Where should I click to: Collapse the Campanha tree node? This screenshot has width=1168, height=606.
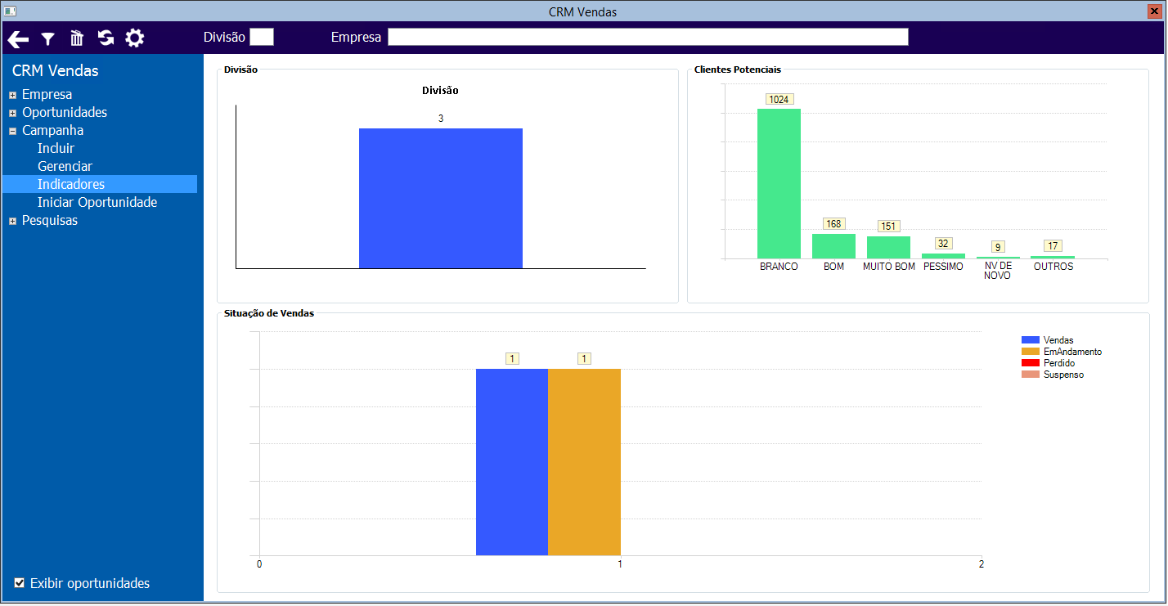pyautogui.click(x=12, y=131)
